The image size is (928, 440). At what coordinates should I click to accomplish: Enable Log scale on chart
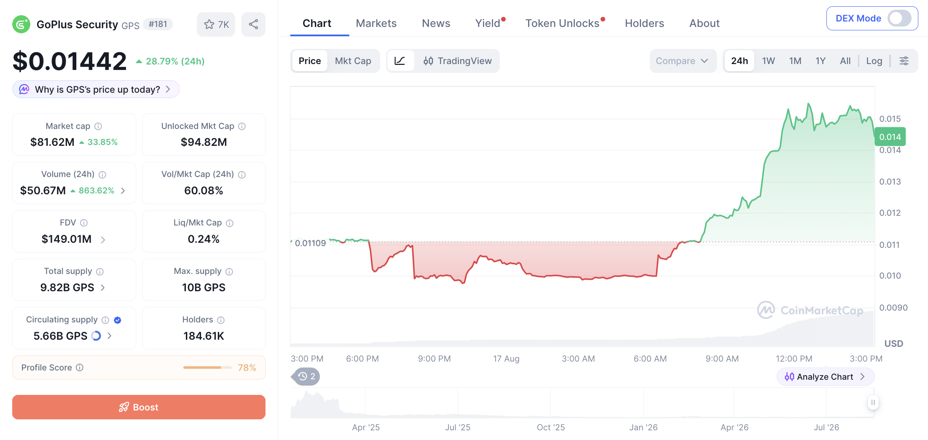874,61
